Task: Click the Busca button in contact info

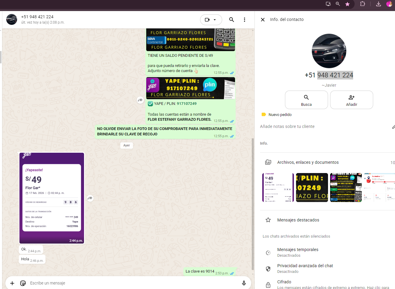Action: tap(306, 100)
